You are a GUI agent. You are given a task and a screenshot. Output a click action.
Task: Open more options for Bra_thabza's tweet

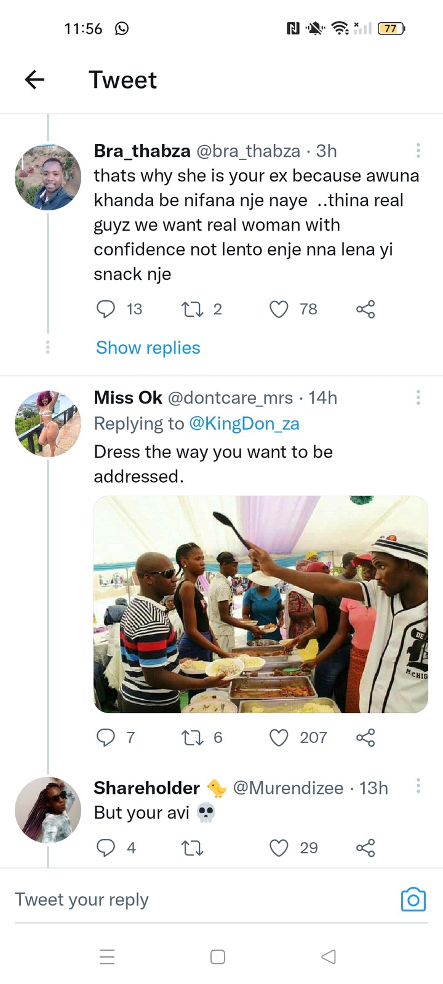(x=418, y=151)
